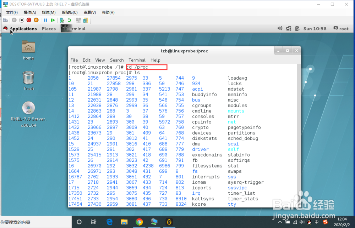Click the terminal title lzb@linuxprobe:/proc
The image size is (355, 228).
[x=184, y=51]
